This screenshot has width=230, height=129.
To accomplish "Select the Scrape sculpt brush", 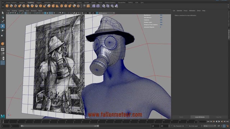I will [x=53, y=6].
